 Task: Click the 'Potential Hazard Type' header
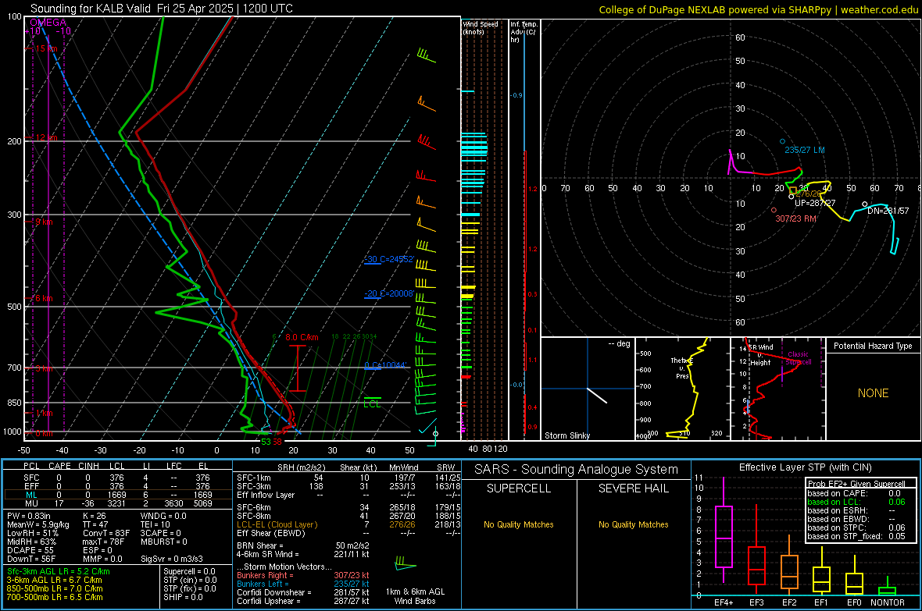pyautogui.click(x=873, y=346)
